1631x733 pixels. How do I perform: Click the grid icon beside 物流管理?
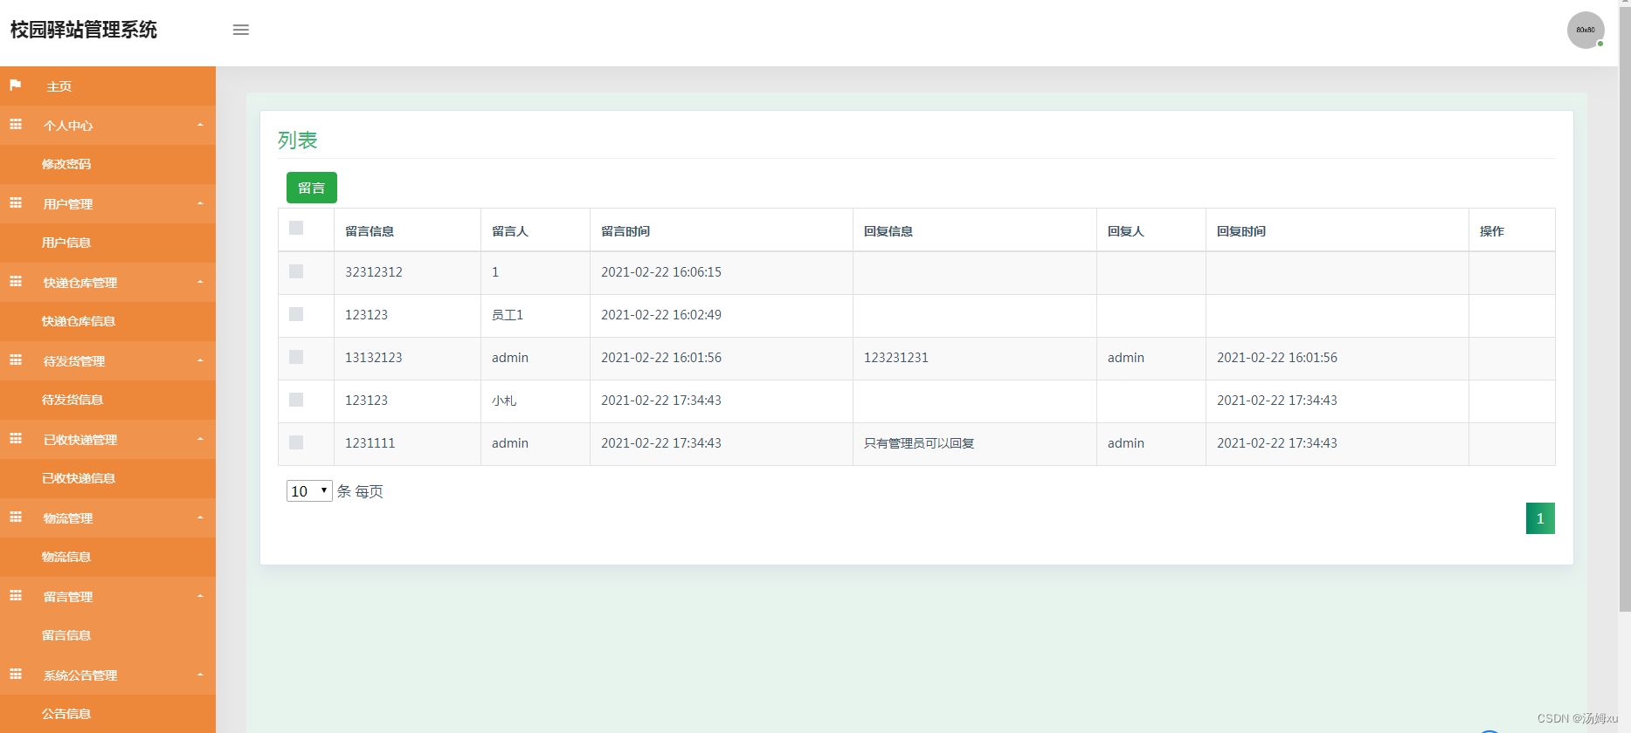coord(16,517)
